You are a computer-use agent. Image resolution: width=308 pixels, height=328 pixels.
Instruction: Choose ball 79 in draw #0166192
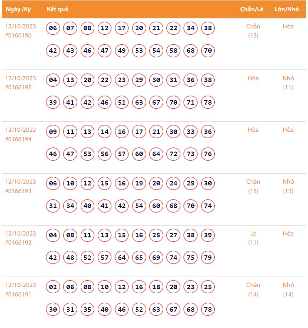(x=208, y=258)
